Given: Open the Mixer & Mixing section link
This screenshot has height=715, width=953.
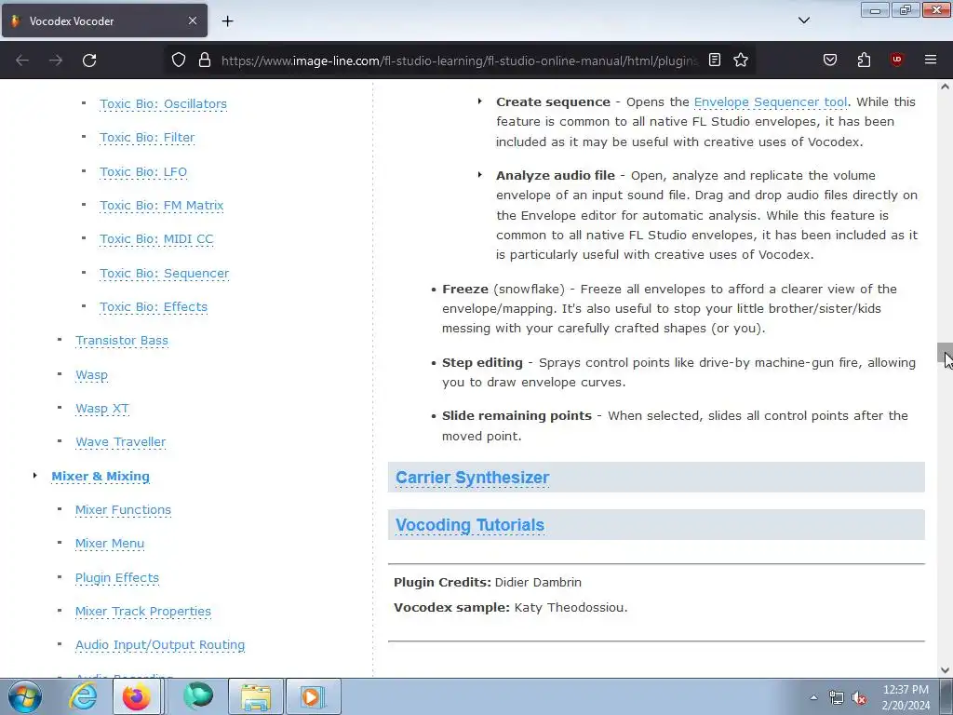Looking at the screenshot, I should point(101,477).
